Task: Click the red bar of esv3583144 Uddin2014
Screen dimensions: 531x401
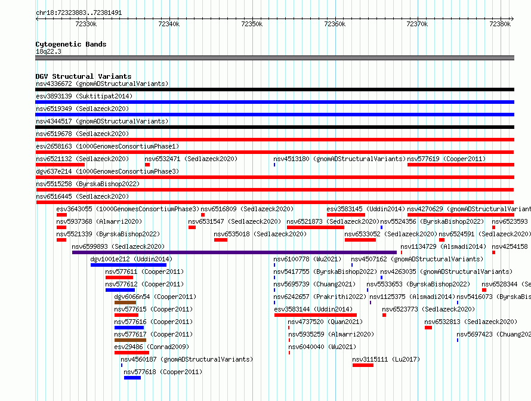Action: [x=316, y=315]
